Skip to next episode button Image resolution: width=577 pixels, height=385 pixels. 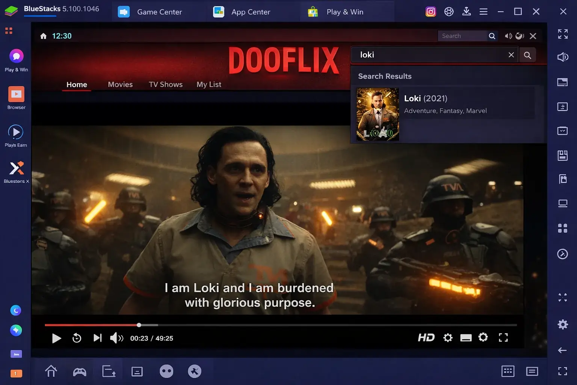click(x=97, y=338)
